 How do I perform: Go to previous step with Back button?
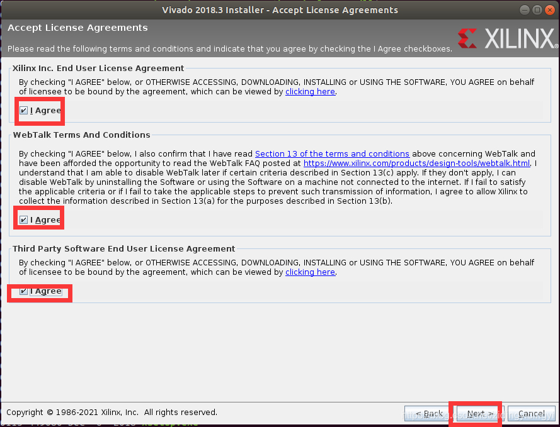tap(429, 414)
